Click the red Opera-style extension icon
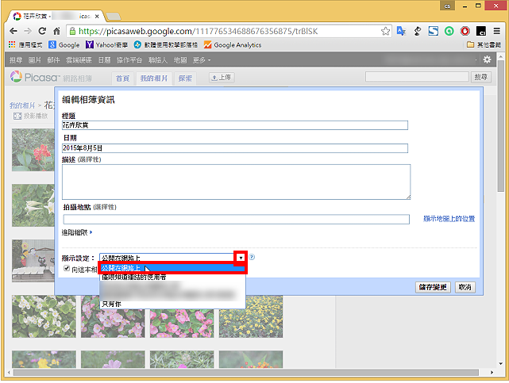This screenshot has height=383, width=509. click(x=465, y=31)
